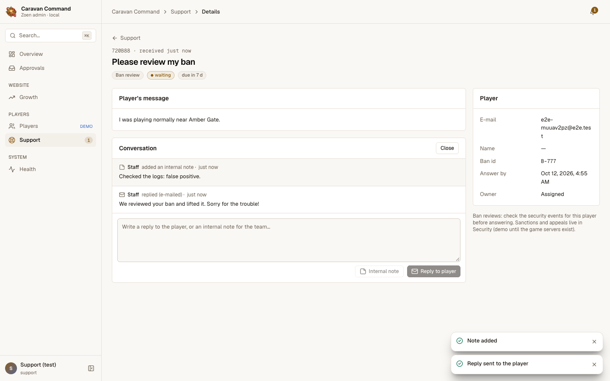Click the Growth trend icon
Viewport: 610px width, 381px height.
tap(12, 97)
